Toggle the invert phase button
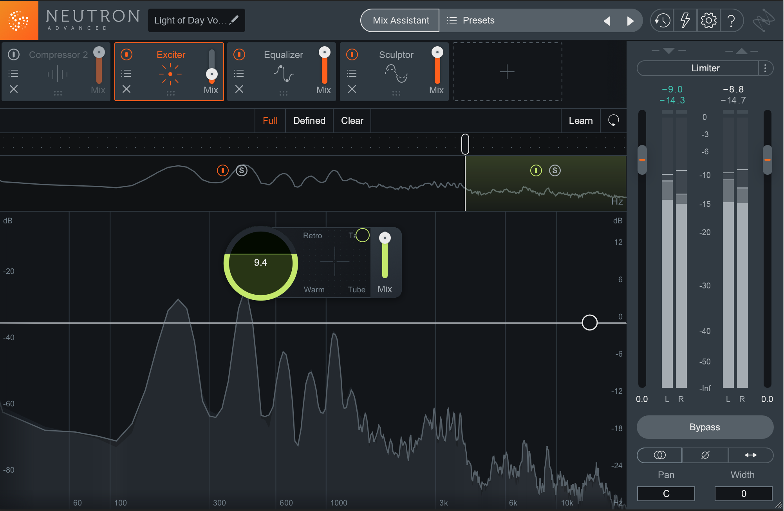The width and height of the screenshot is (784, 511). point(705,455)
